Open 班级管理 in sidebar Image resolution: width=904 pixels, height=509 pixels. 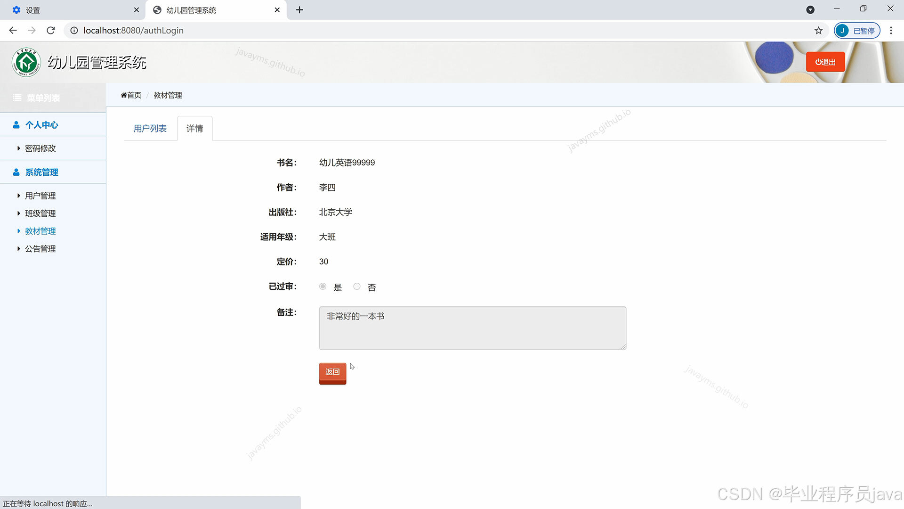pos(40,213)
